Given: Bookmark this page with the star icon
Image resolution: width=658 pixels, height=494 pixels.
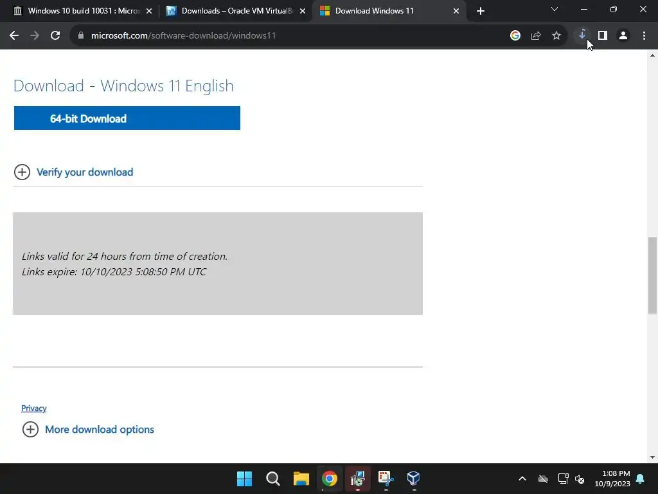Looking at the screenshot, I should (556, 36).
